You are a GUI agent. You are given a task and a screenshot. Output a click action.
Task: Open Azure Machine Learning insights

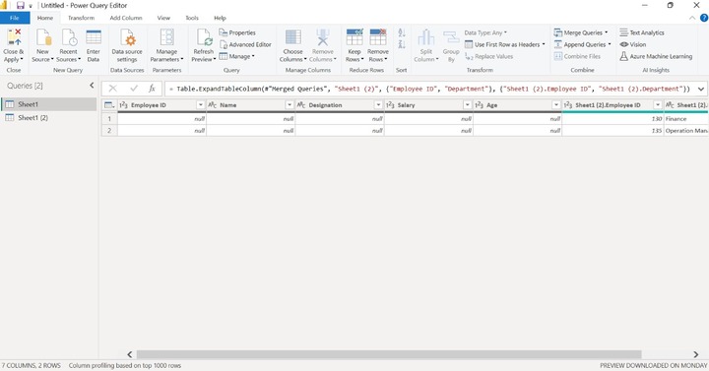(656, 56)
